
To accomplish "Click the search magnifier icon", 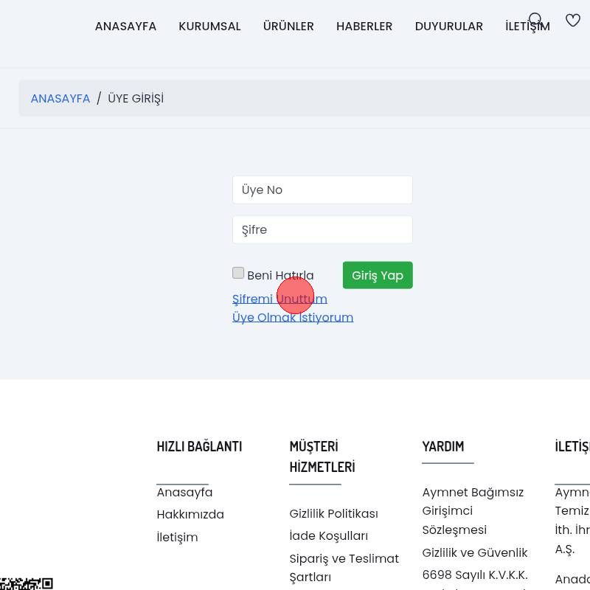I will [x=536, y=20].
